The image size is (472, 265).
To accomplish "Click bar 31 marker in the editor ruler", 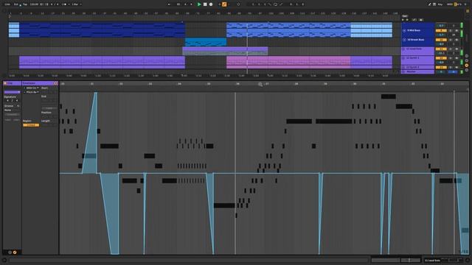I will [383, 84].
